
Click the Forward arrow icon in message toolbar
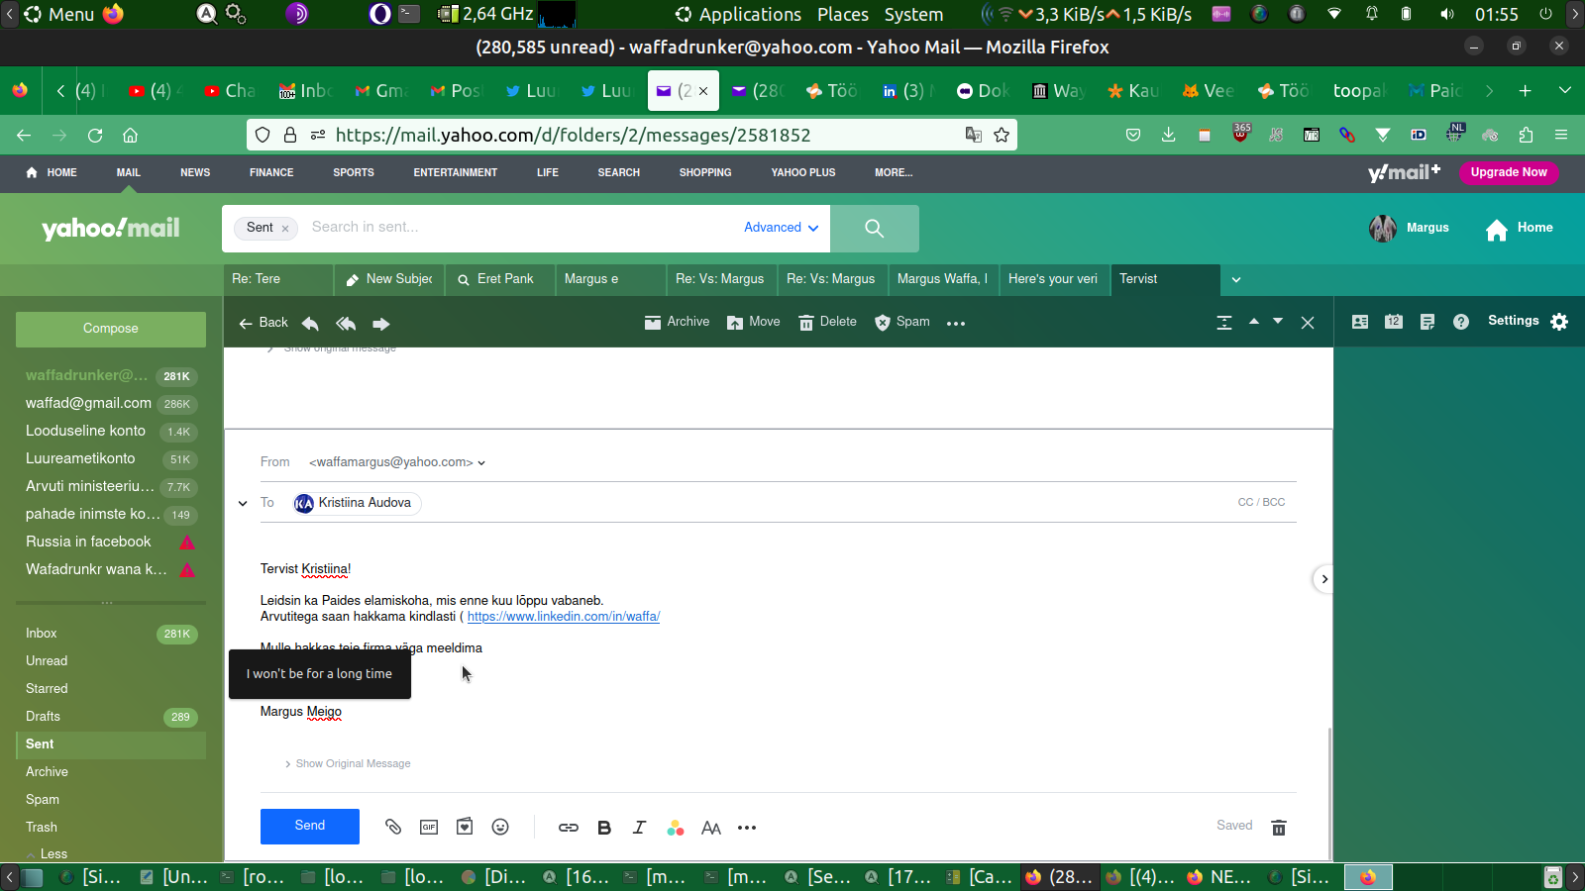[x=381, y=323]
